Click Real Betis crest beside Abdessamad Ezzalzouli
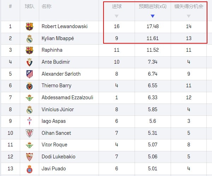 point(29,98)
